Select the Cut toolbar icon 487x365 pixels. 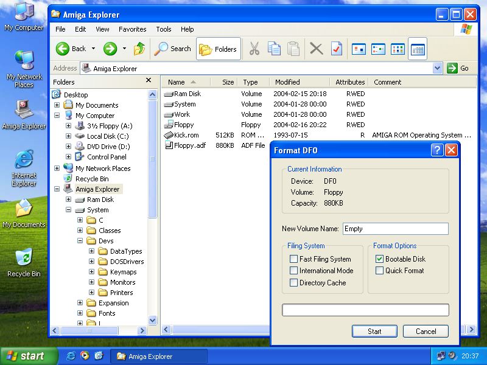pyautogui.click(x=254, y=49)
